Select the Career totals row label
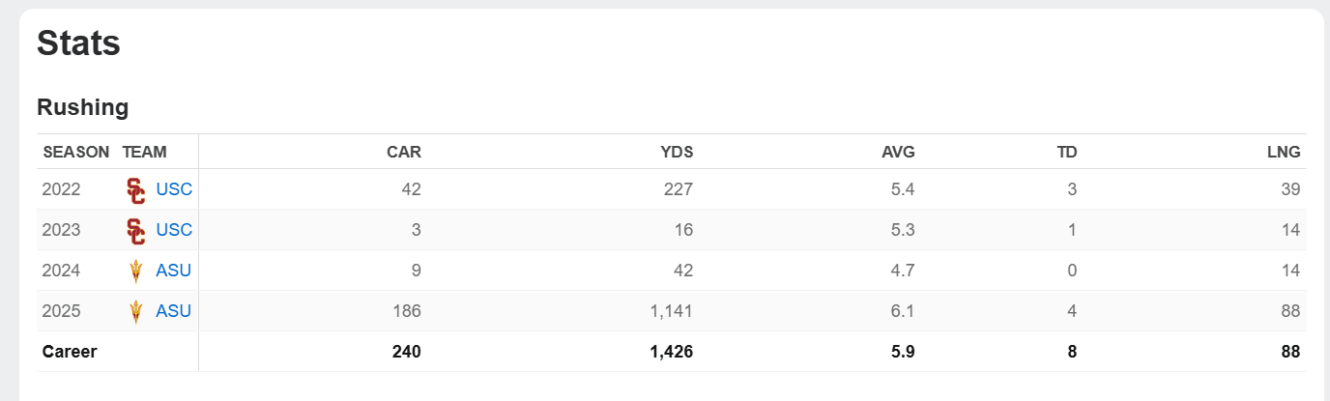 point(70,352)
